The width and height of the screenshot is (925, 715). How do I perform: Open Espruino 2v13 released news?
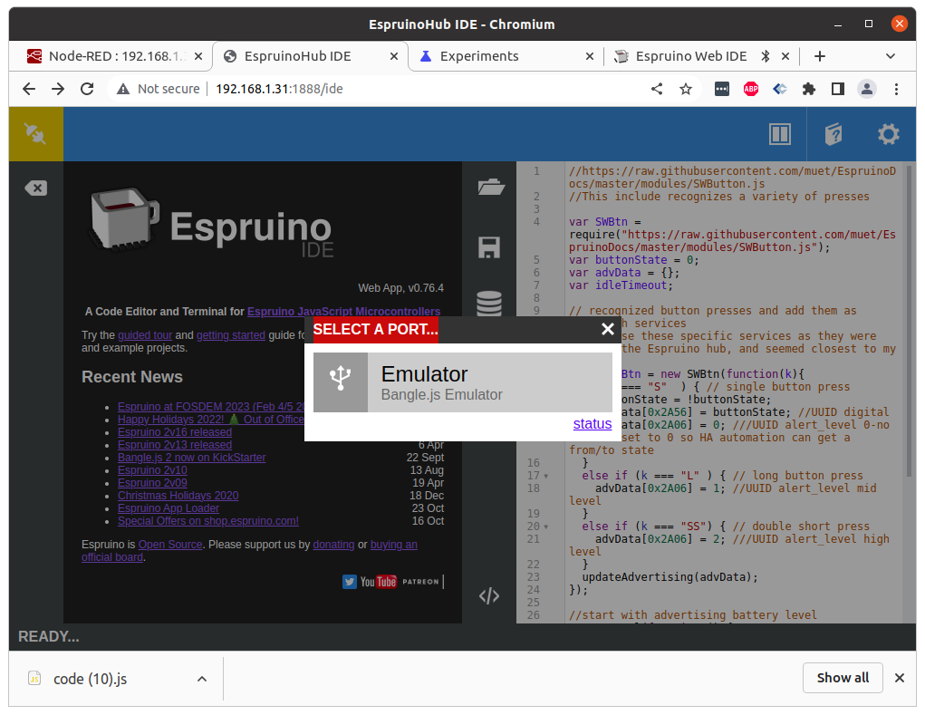tap(175, 445)
